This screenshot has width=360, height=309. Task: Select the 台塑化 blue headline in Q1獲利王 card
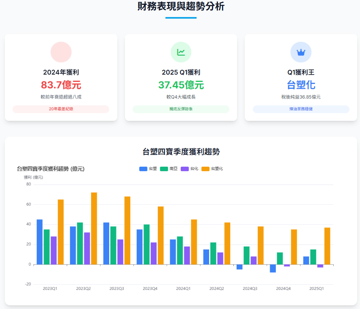pyautogui.click(x=301, y=85)
